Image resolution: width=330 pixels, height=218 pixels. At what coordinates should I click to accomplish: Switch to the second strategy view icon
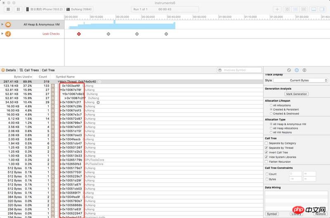[295, 9]
